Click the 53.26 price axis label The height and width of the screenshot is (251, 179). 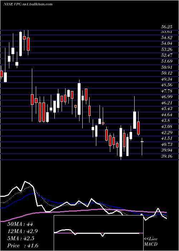pos(167,49)
